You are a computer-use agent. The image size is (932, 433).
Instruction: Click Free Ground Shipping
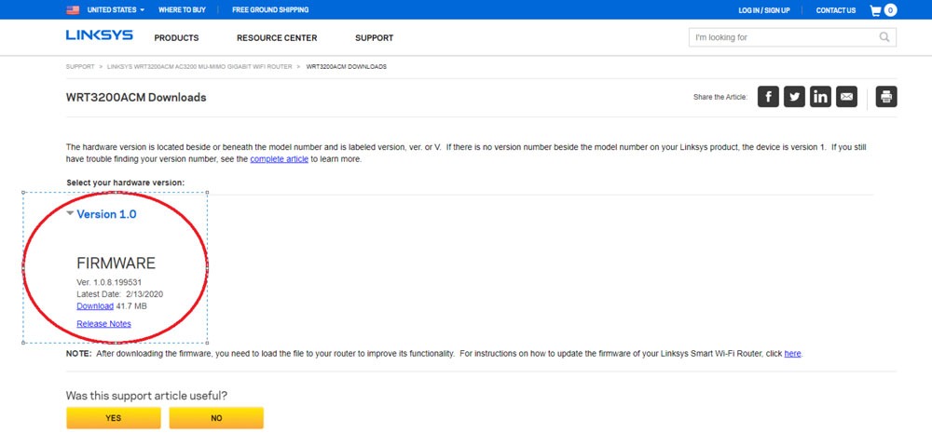270,10
